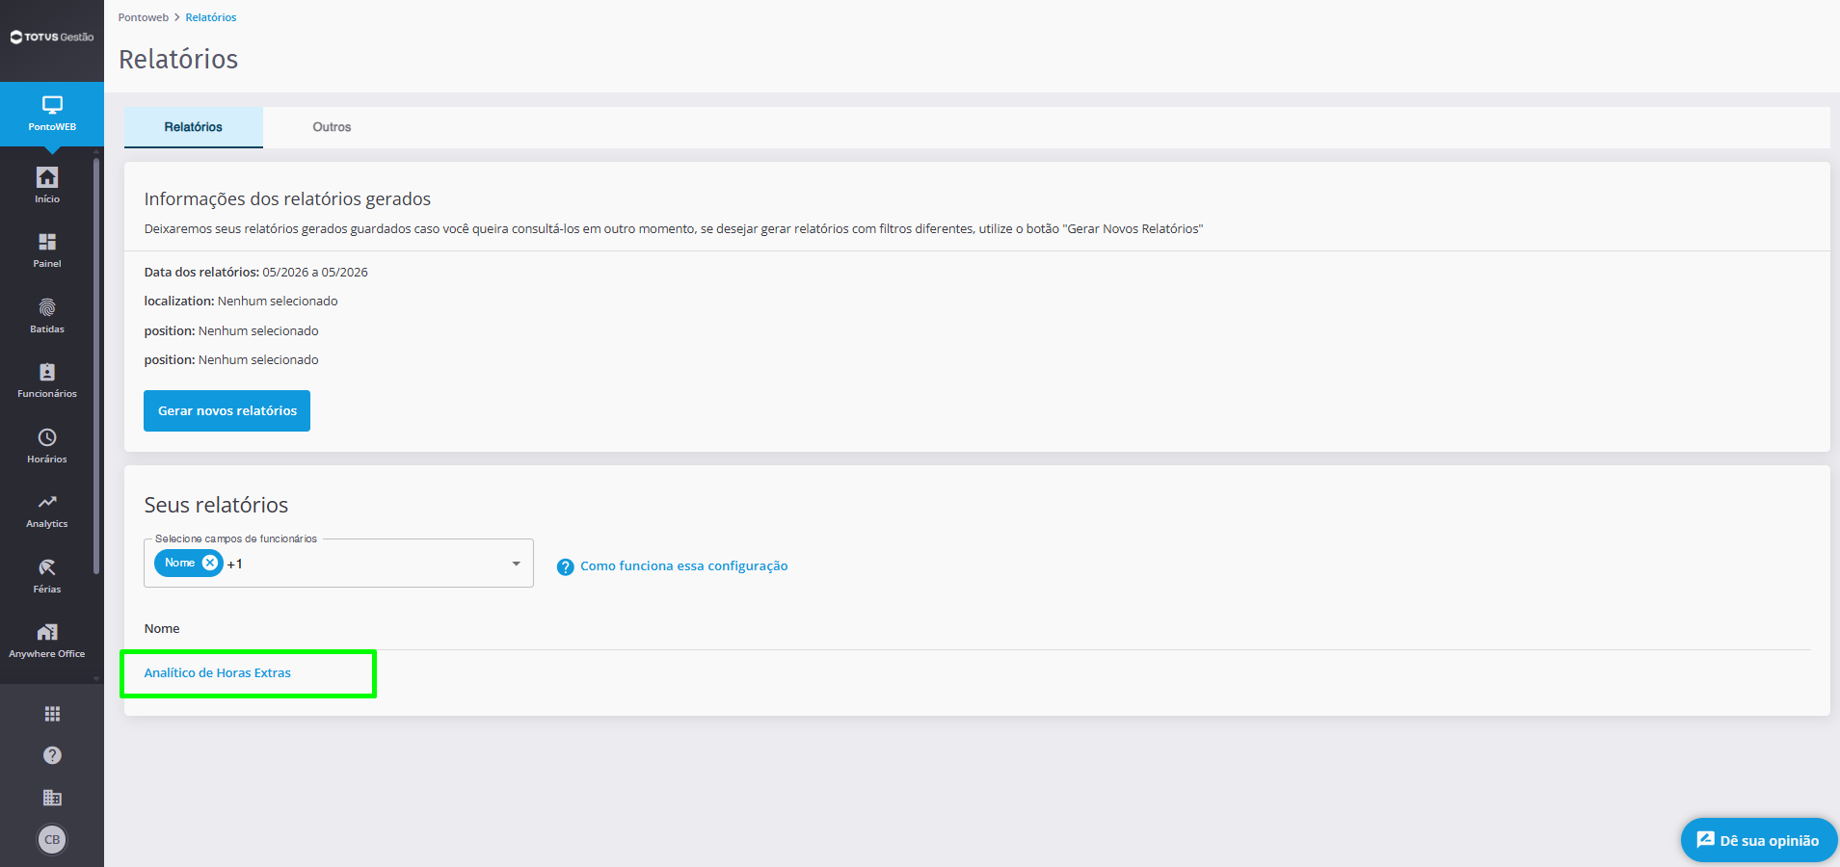Click the Nome column header
The width and height of the screenshot is (1840, 867).
point(162,629)
